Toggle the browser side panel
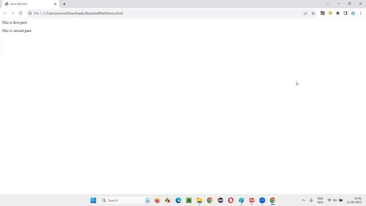 345,13
